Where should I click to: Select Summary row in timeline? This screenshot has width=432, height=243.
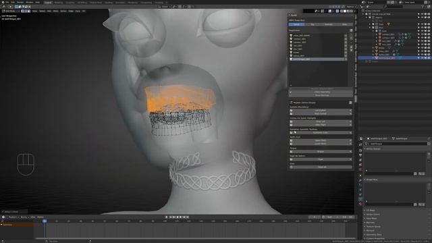(x=17, y=225)
